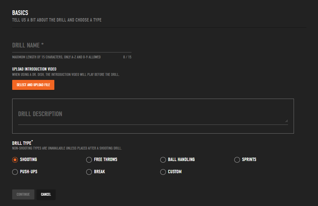Choose the Free Throws radio button

[x=89, y=160]
